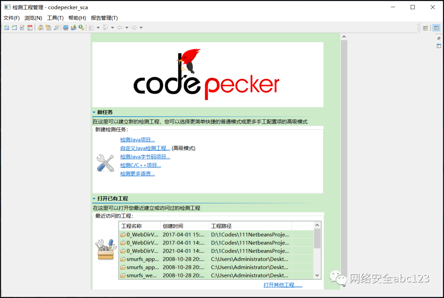Click the 打开其他工程 link
This screenshot has width=444, height=298.
(282, 284)
